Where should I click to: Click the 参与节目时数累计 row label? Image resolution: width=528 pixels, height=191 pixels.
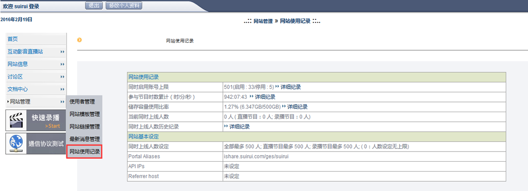coord(162,97)
